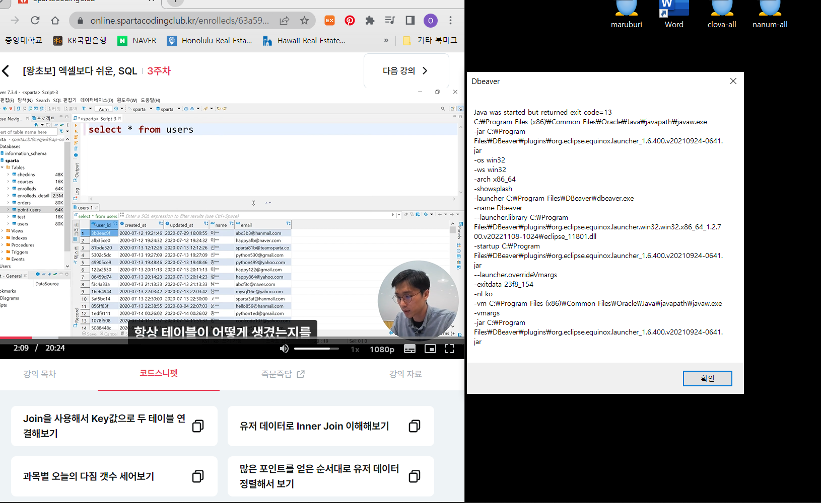
Task: Click the user_id column header
Action: (x=103, y=225)
